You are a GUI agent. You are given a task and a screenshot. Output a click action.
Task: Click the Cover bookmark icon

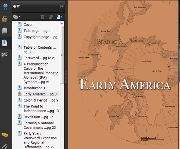(20, 24)
